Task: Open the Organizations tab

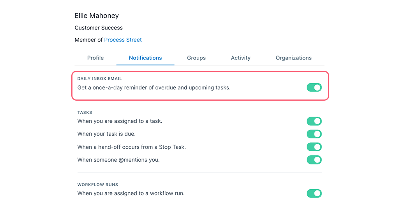Action: tap(294, 58)
